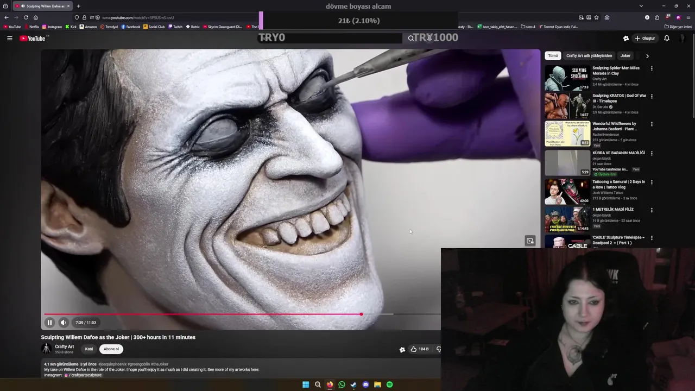Open options menu for KÜBRA VE BARANIN video

click(652, 154)
